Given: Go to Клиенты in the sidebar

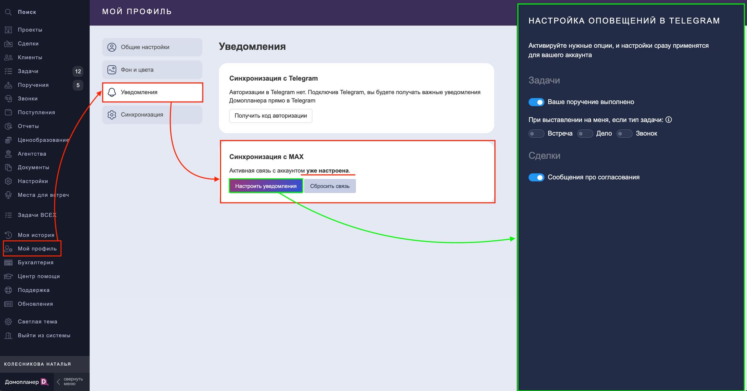Looking at the screenshot, I should [30, 57].
